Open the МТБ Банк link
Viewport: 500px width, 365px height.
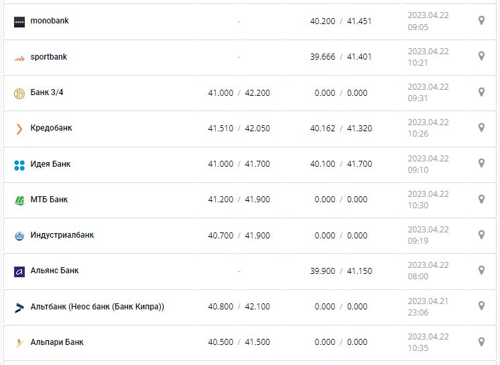tap(49, 200)
